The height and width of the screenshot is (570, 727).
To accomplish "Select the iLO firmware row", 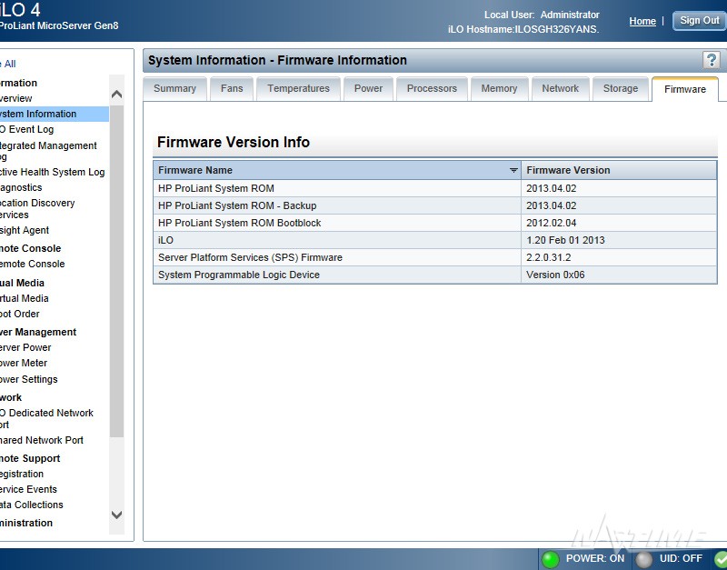I will [x=435, y=240].
